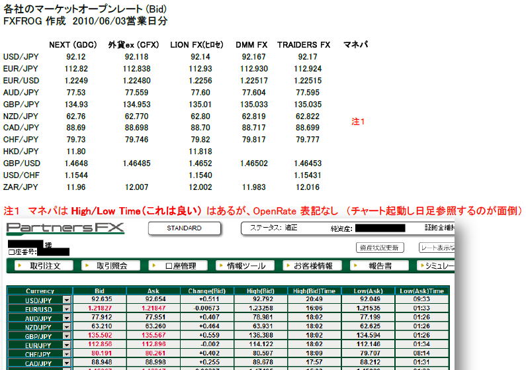The image size is (526, 370).
Task: Expand the AUD/JPY currency dropdown
Action: point(67,318)
